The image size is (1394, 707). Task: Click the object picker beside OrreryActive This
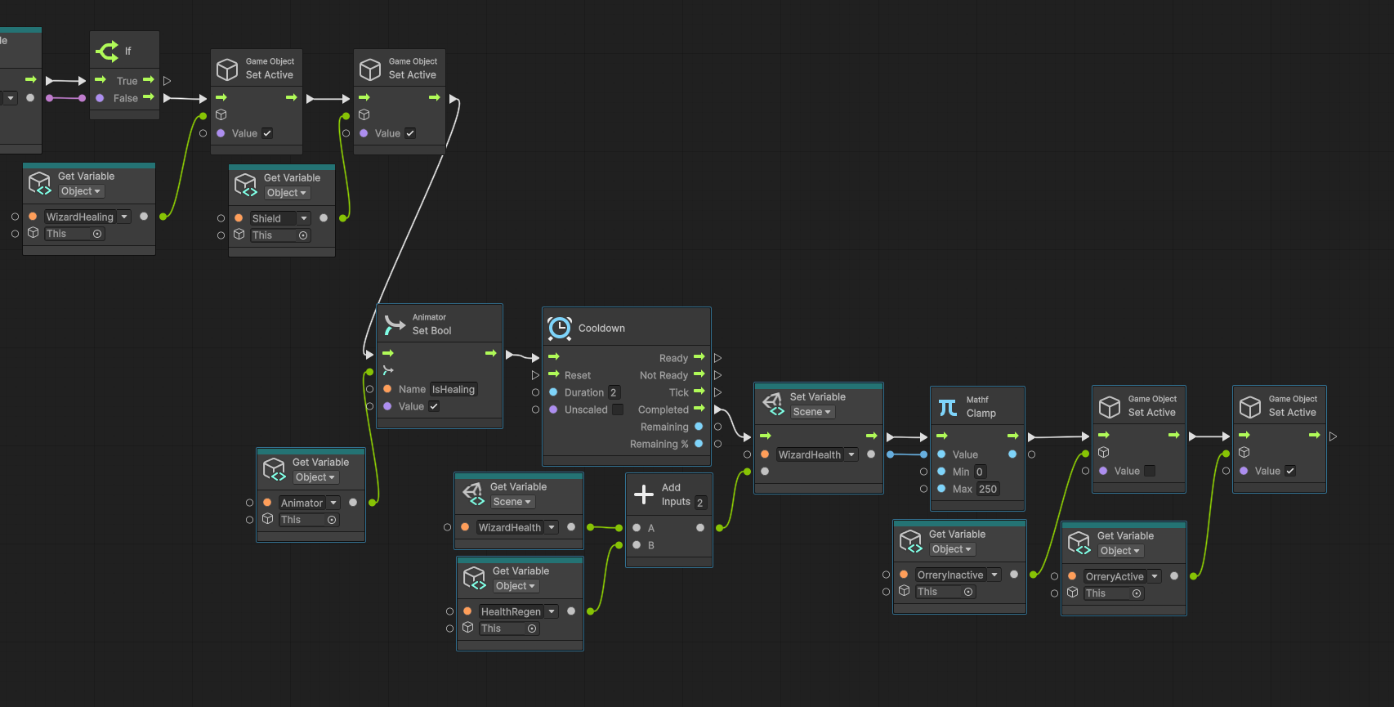point(1137,593)
